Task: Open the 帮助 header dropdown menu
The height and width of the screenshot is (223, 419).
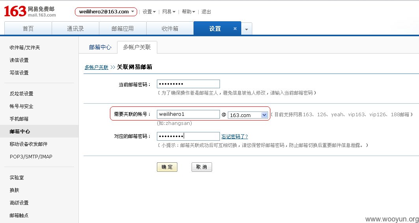Action: [188, 12]
